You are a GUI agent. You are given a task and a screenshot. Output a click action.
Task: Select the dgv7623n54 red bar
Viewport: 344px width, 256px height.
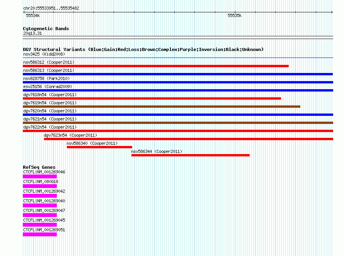coord(189,139)
